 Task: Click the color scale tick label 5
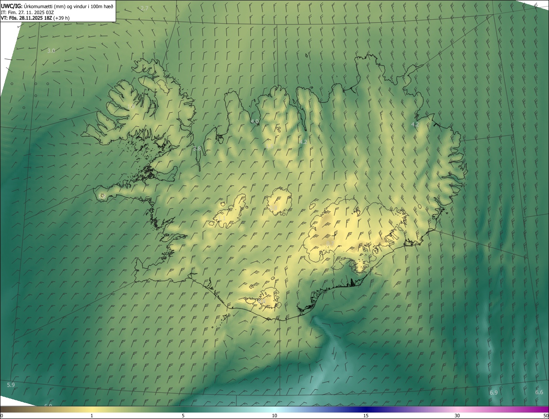coord(183,416)
